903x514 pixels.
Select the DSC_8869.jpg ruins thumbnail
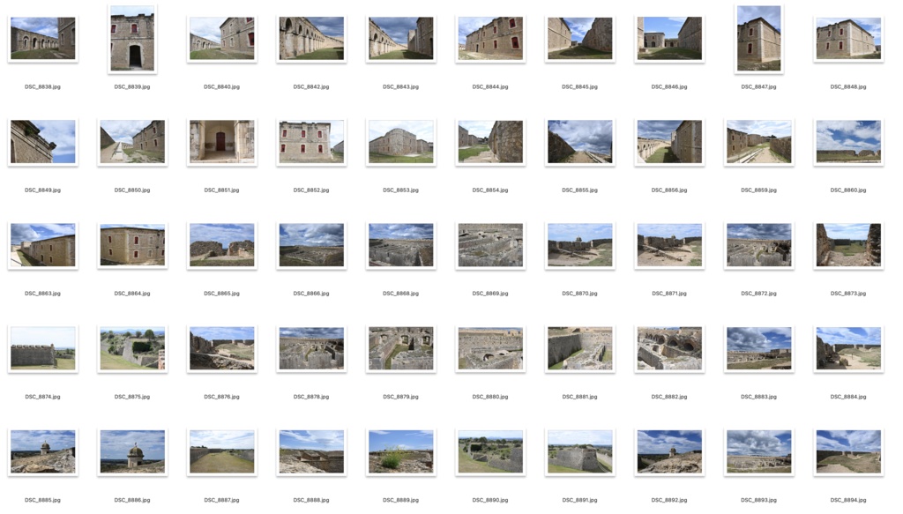tap(490, 245)
